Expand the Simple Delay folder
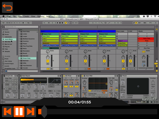Image resolution: width=159 pixels, height=119 pixels. coord(20,58)
